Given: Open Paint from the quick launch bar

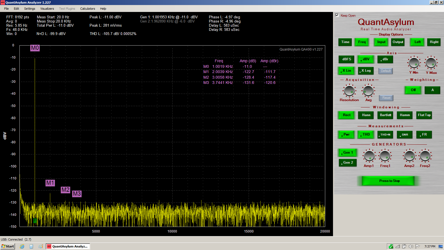Looking at the screenshot, I should point(41,246).
